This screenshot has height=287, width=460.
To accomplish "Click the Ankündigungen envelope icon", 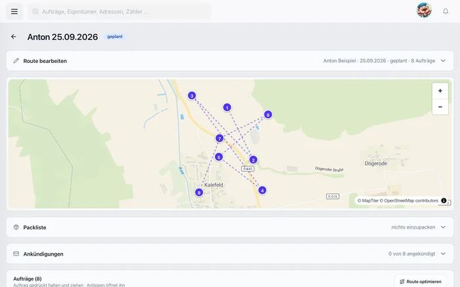I will point(16,254).
